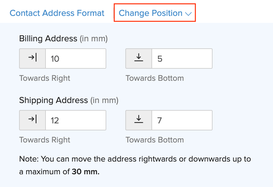Image resolution: width=273 pixels, height=187 pixels.
Task: Select the shipping bottom-offset field showing 7
Action: coord(182,120)
